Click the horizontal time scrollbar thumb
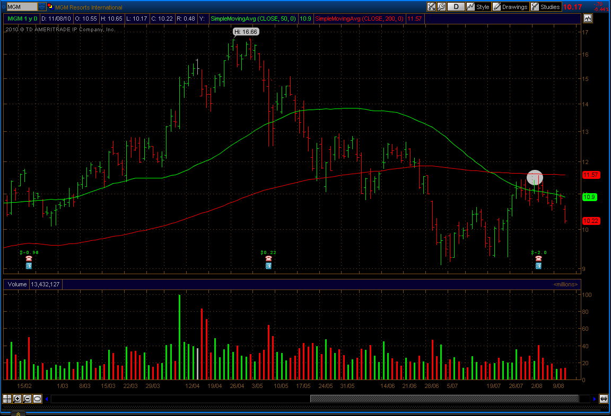611x416 pixels. pos(444,399)
